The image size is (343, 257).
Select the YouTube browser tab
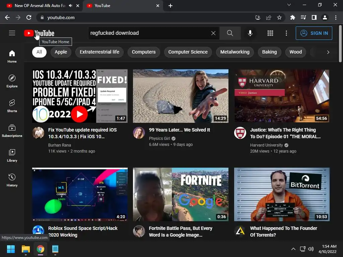tap(123, 6)
